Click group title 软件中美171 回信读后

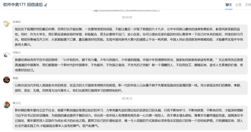click(x=23, y=5)
